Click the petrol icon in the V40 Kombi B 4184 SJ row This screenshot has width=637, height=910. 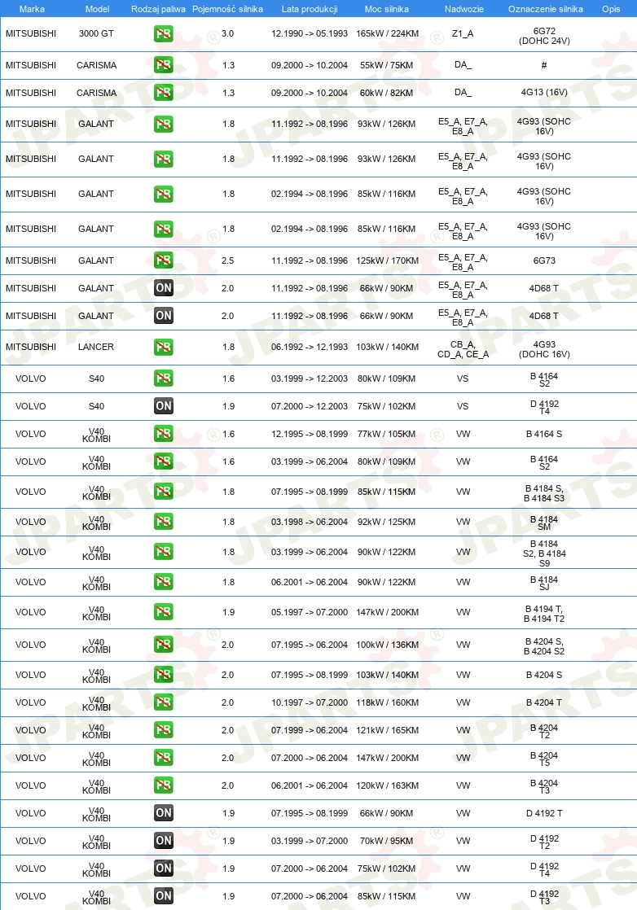(163, 582)
